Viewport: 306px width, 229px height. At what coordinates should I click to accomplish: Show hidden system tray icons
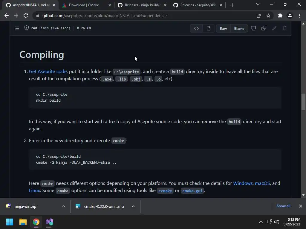(261, 222)
